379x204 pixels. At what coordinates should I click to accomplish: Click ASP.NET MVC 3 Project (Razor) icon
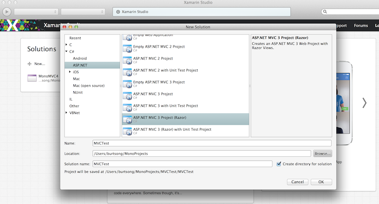coord(127,119)
